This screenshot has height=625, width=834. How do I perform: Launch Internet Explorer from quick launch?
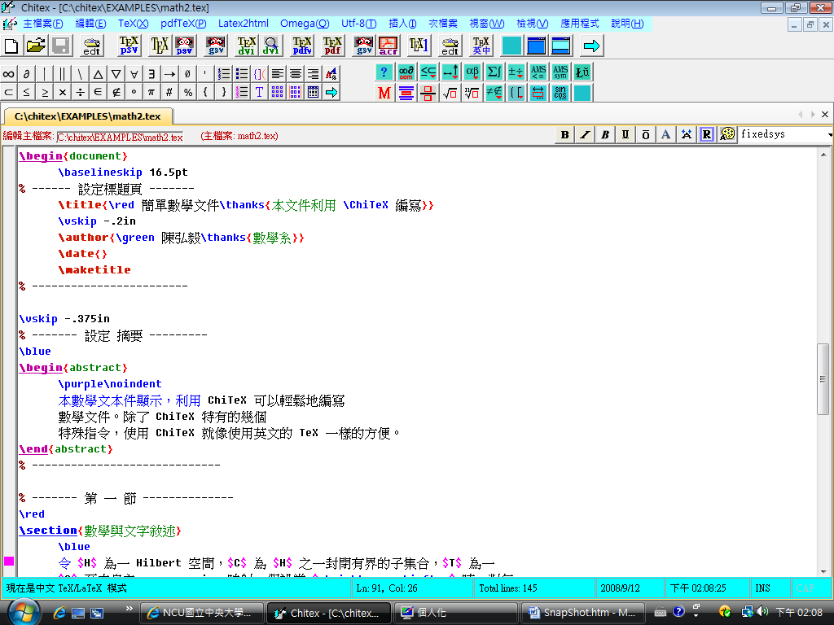59,613
